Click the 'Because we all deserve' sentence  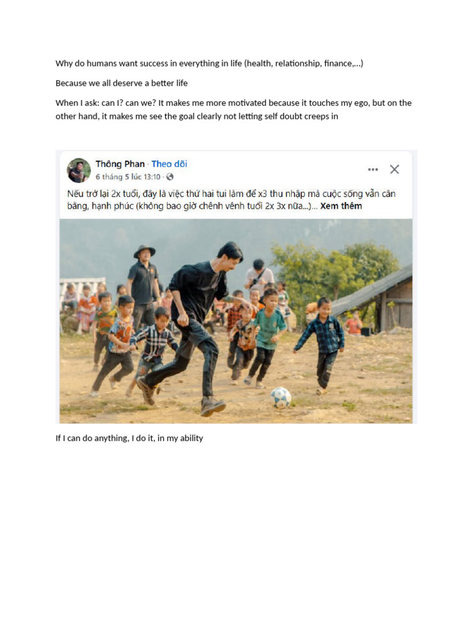(x=121, y=83)
